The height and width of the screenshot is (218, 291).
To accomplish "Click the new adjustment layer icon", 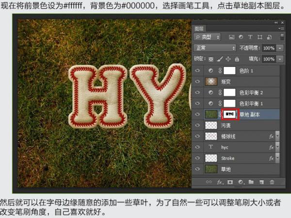I will click(240, 182).
